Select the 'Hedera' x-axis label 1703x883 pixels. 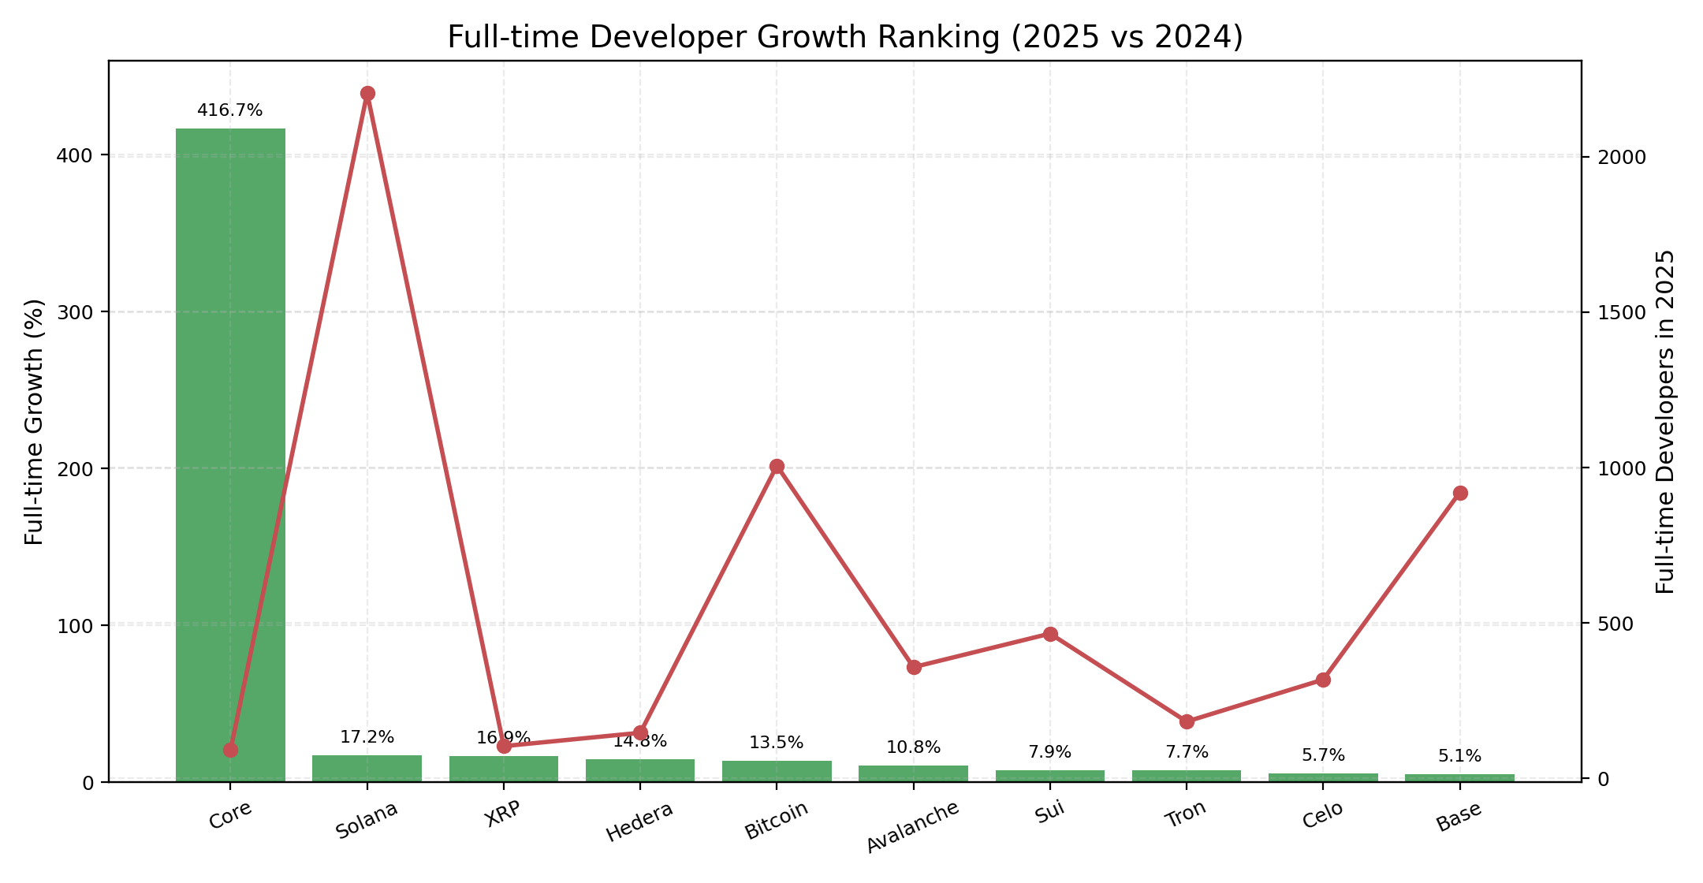[x=639, y=821]
